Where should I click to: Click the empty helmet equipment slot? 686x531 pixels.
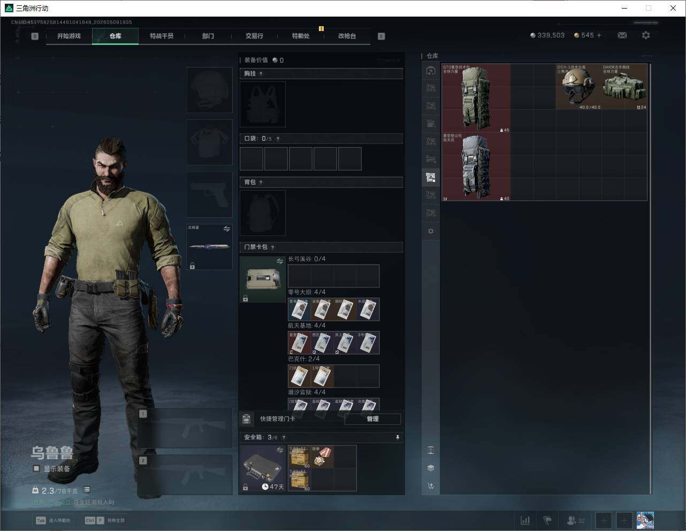point(209,89)
